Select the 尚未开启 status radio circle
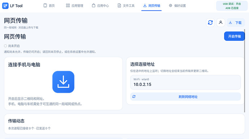Screen dimensions: 249x139 pos(5,46)
